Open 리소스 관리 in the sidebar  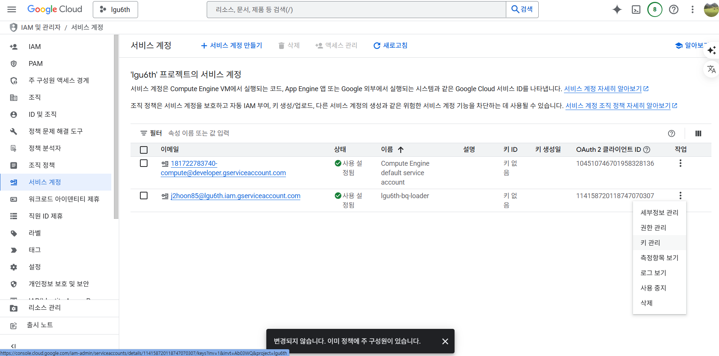(59, 308)
